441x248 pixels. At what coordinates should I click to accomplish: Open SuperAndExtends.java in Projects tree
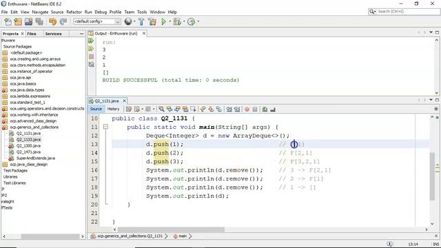[x=36, y=158]
